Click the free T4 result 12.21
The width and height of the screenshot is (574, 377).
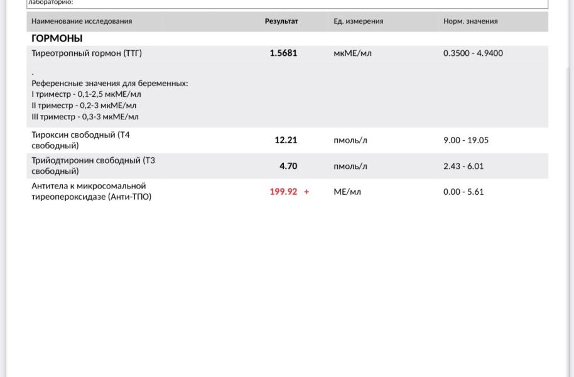pyautogui.click(x=286, y=140)
